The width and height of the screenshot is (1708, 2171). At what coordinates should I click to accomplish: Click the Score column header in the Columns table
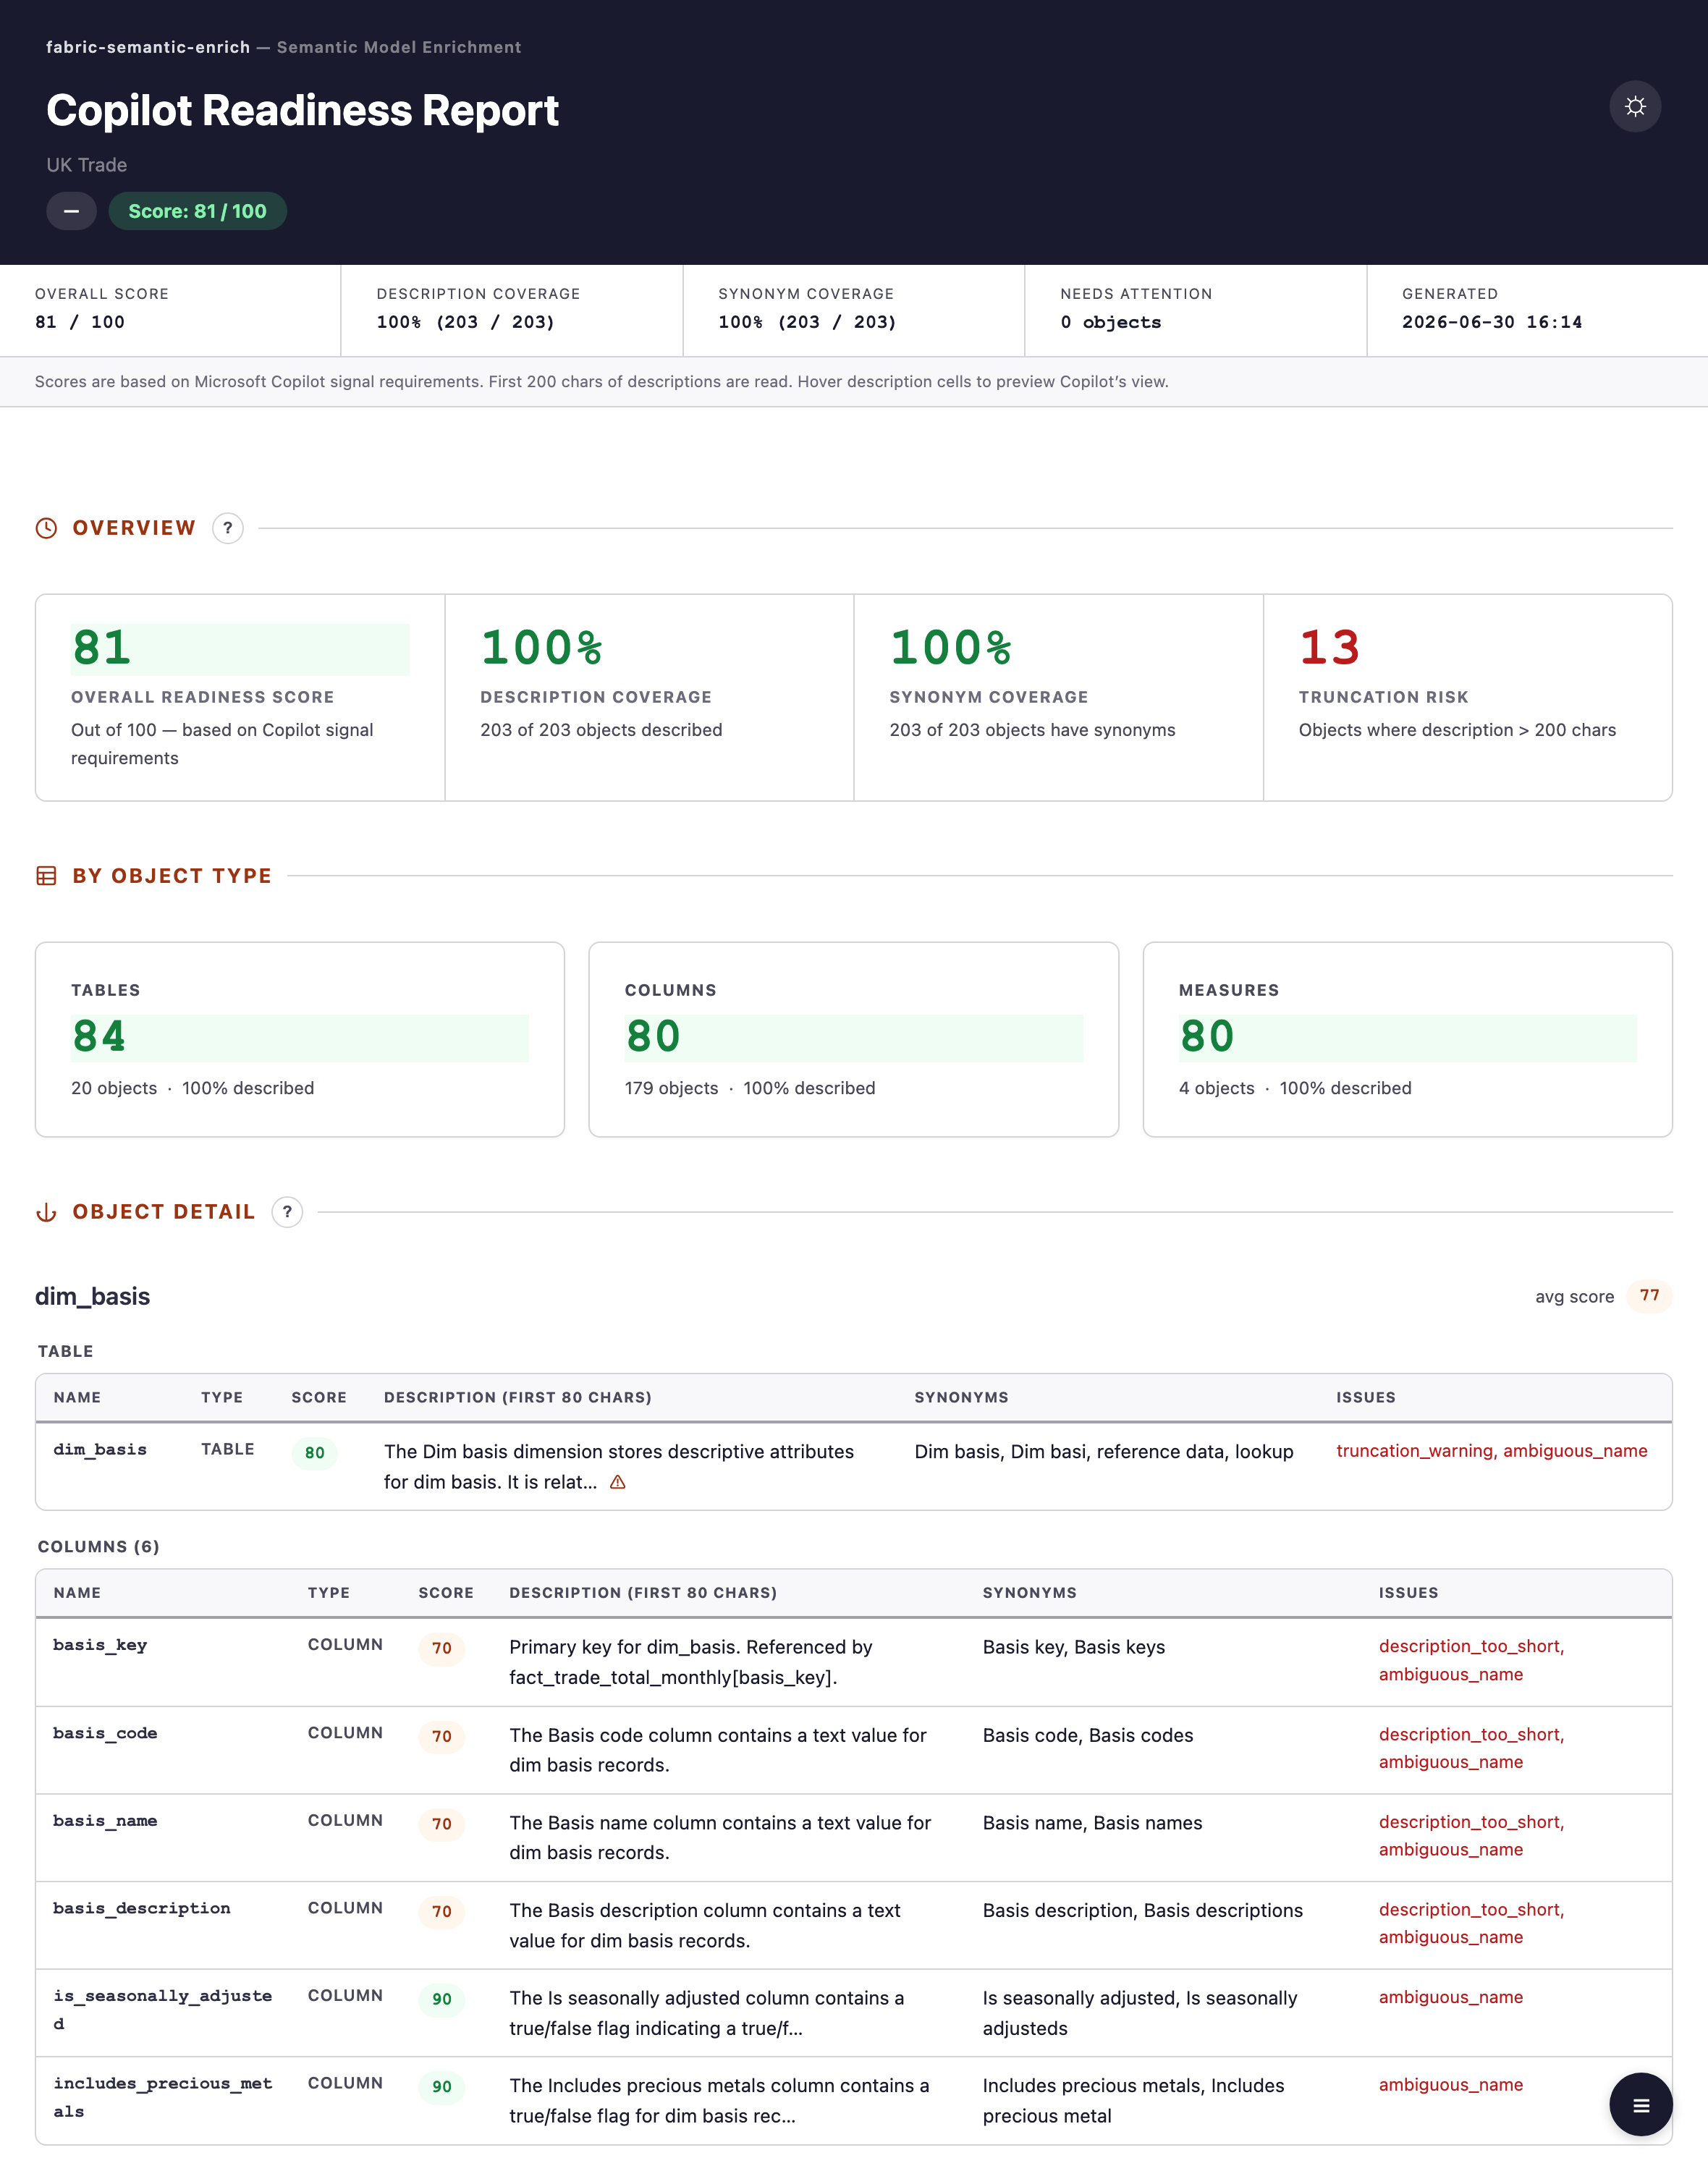click(x=446, y=1593)
